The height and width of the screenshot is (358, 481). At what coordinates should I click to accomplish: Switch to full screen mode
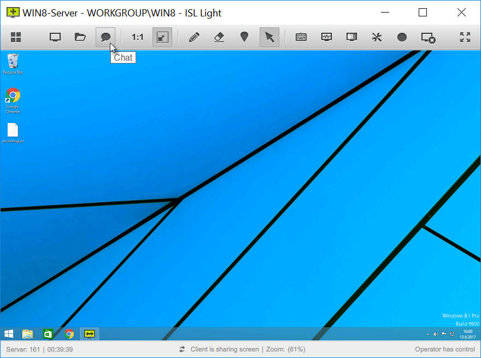tap(465, 37)
